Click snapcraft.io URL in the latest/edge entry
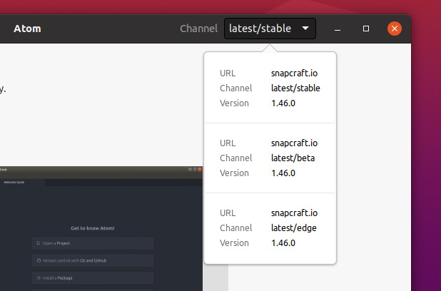441x291 pixels. [294, 213]
